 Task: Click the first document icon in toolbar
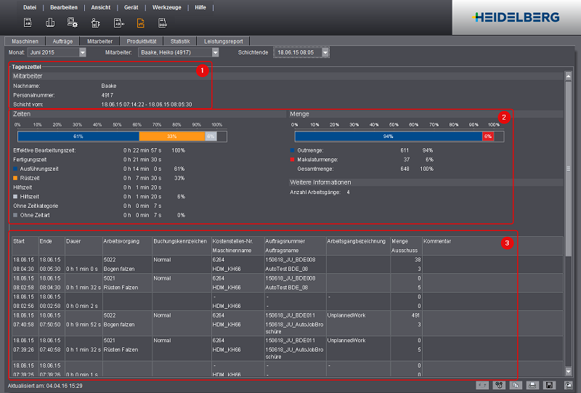coord(28,23)
